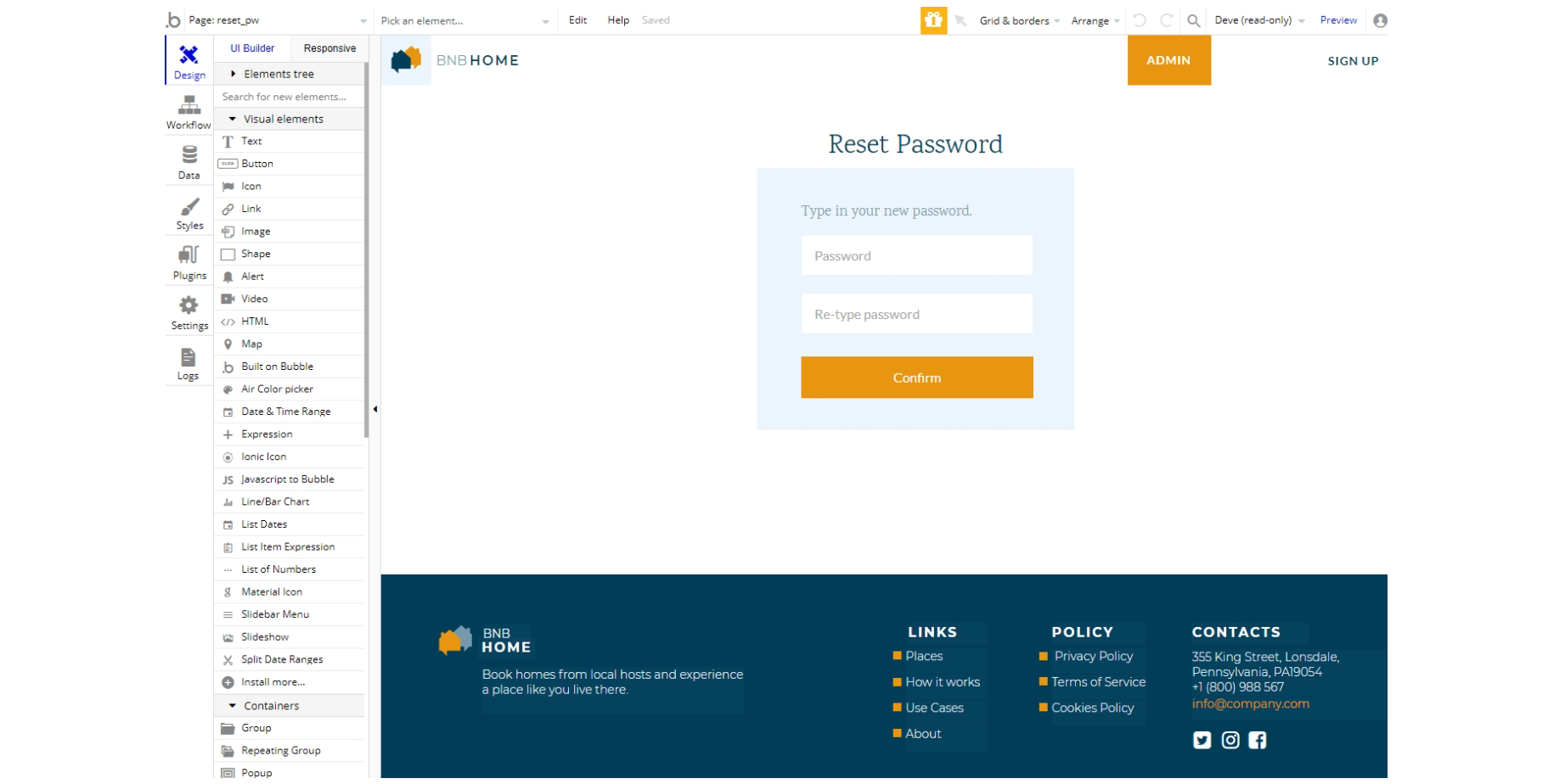Click the Places footer link
Image resolution: width=1554 pixels, height=784 pixels.
click(x=924, y=657)
